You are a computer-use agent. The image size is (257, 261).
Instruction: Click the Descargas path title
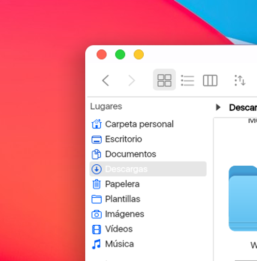pyautogui.click(x=243, y=107)
